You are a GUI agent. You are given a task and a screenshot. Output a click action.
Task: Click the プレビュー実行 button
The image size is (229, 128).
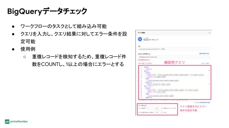205,63
